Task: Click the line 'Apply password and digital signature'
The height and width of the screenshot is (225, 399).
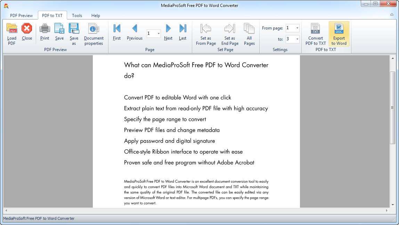Action: [170, 141]
